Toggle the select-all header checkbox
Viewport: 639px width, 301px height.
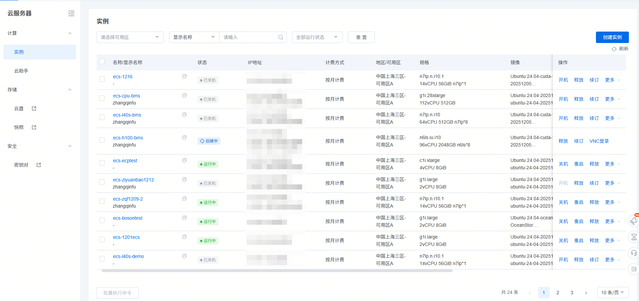[x=102, y=62]
